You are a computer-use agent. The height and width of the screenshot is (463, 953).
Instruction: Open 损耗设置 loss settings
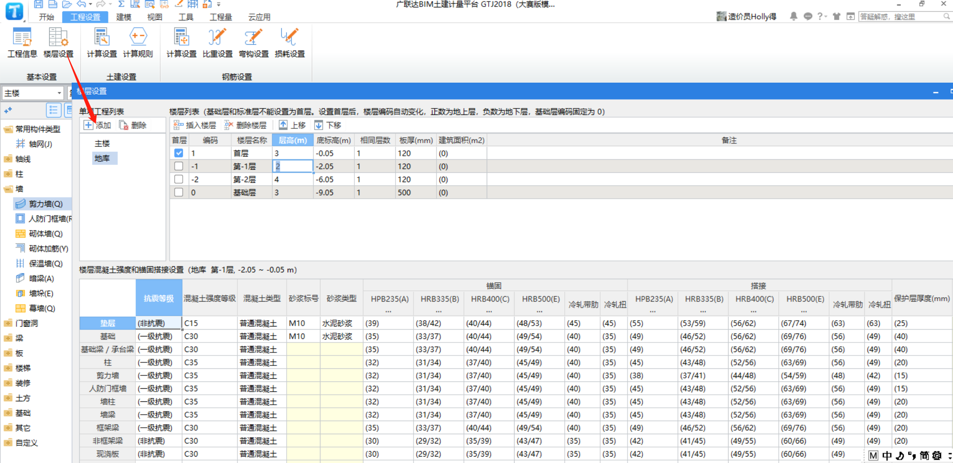pos(290,43)
